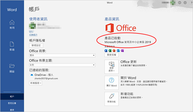Click the Outlook product icon

pos(118,51)
